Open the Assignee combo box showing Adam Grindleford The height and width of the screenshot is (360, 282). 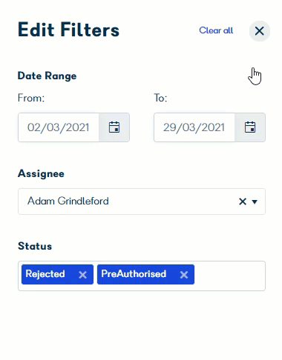(142, 201)
